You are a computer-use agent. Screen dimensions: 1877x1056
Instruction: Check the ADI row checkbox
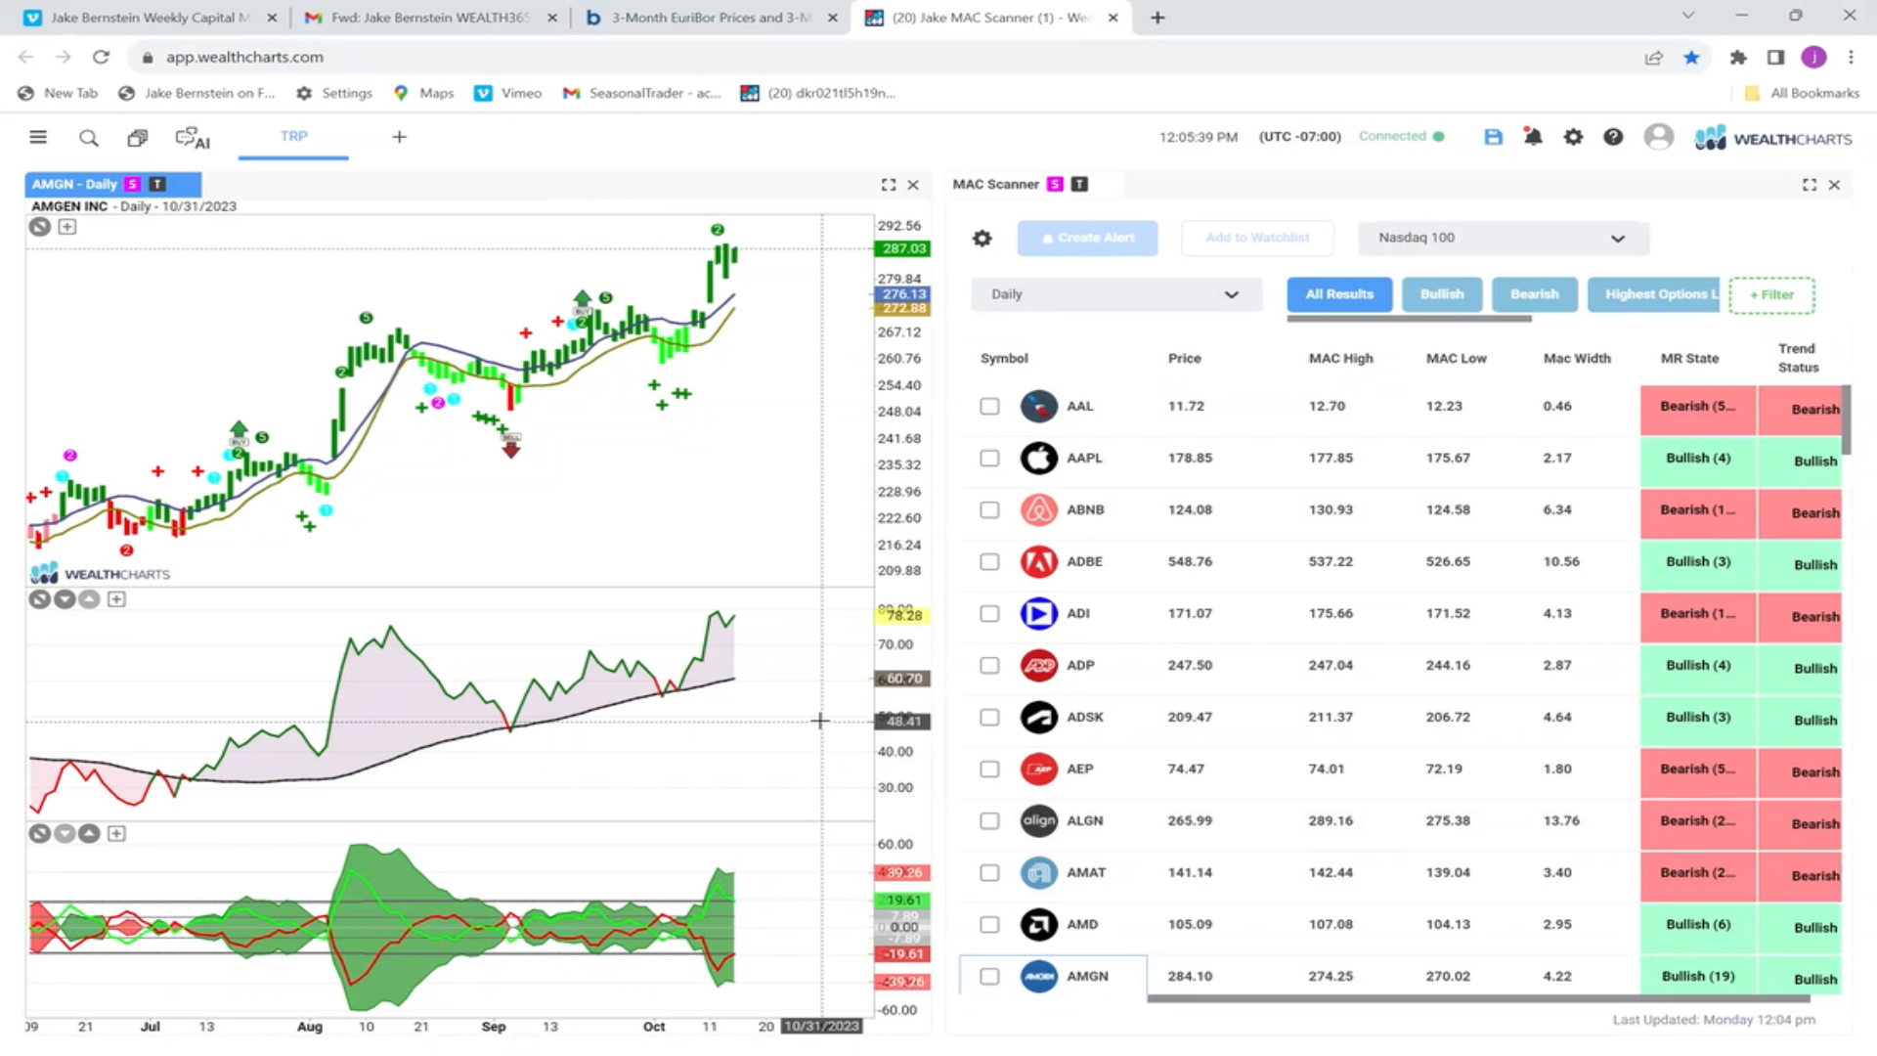click(989, 613)
